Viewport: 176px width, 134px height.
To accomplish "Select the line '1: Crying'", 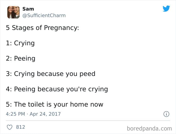I will [20, 43].
